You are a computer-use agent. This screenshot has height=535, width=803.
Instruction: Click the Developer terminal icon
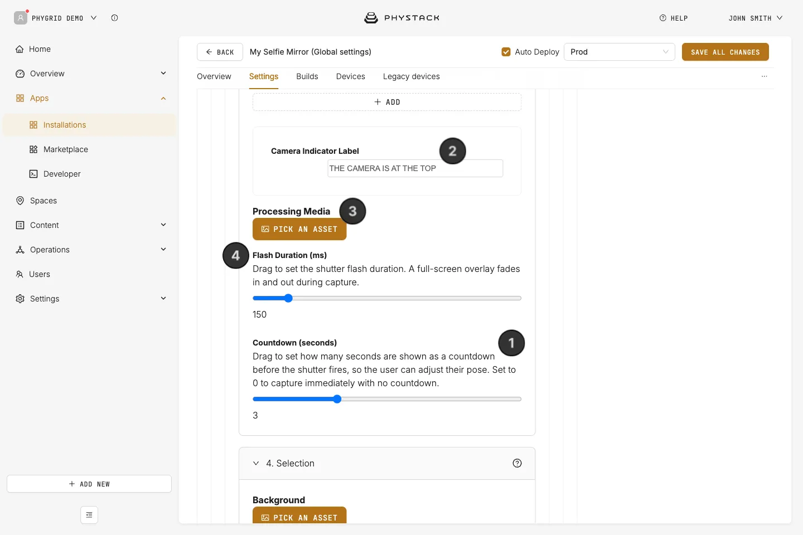[x=33, y=174]
